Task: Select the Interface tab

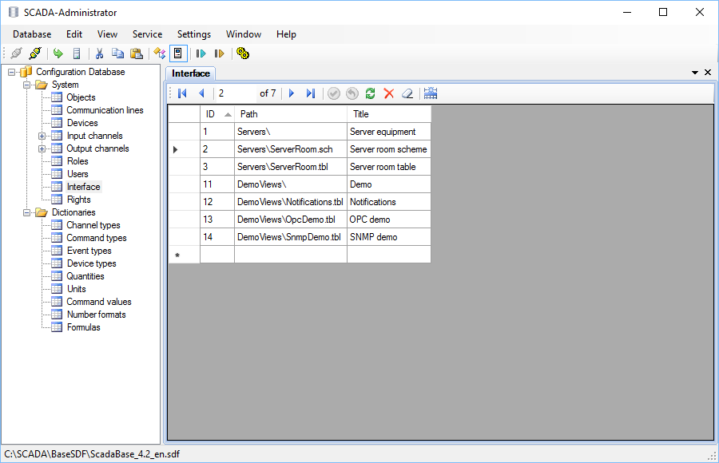Action: tap(191, 73)
